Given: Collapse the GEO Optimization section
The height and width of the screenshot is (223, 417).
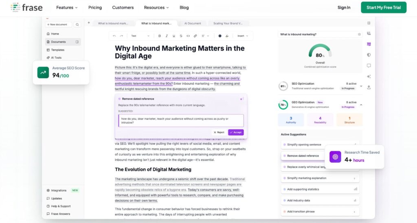Looking at the screenshot, I should tap(361, 105).
